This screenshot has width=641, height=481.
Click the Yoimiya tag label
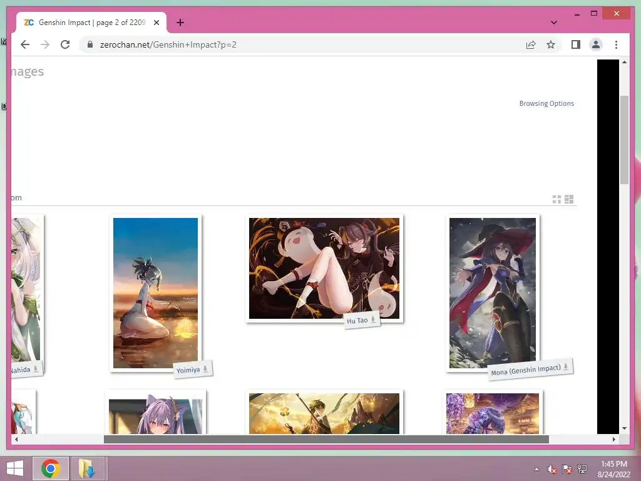188,370
